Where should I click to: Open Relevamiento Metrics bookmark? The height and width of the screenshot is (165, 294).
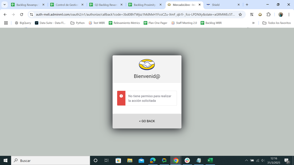[x=124, y=23]
